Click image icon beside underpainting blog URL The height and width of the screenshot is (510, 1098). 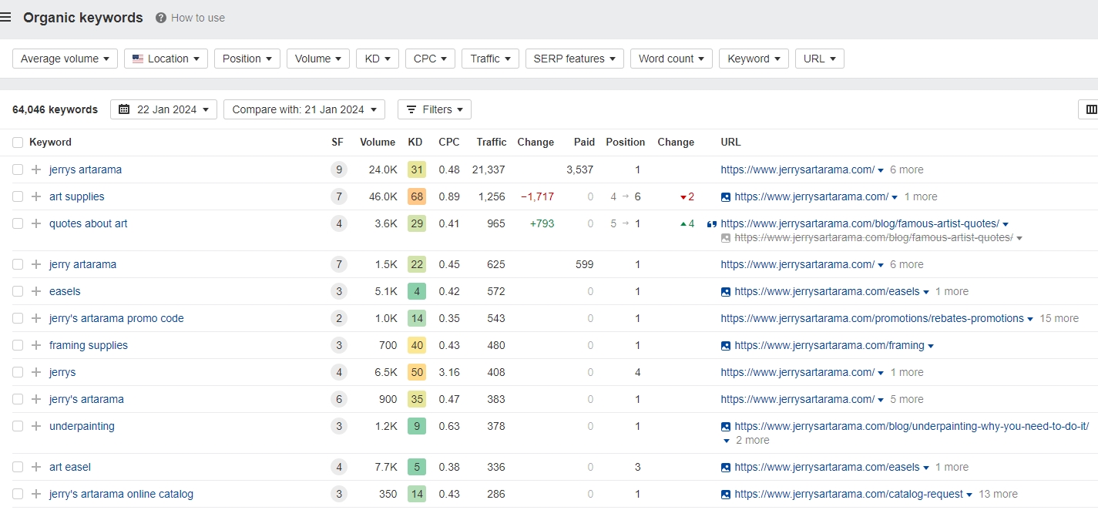tap(726, 426)
